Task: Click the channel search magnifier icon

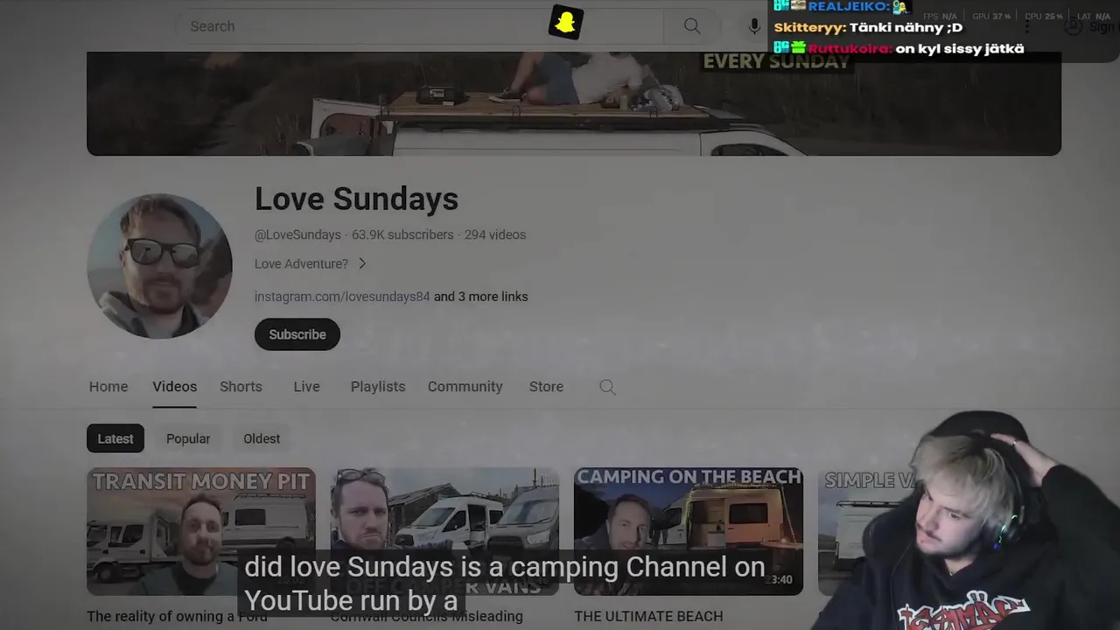Action: pyautogui.click(x=607, y=387)
